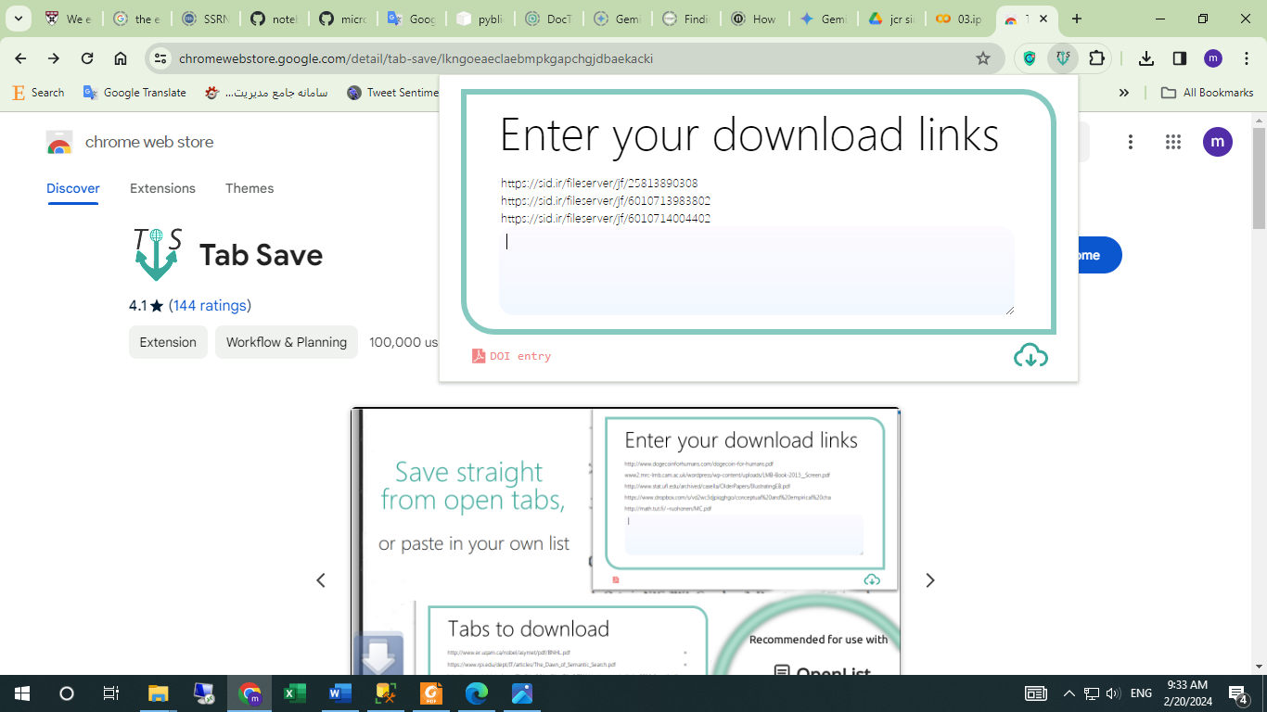The height and width of the screenshot is (712, 1267).
Task: Open the notification center icon
Action: (1238, 693)
